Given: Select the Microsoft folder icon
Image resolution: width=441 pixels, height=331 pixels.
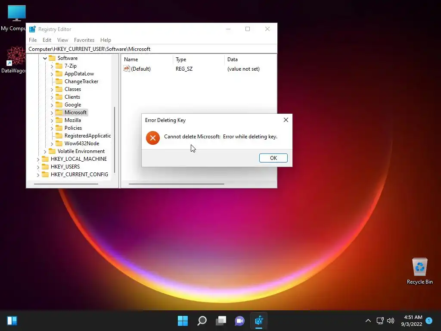Looking at the screenshot, I should click(59, 112).
